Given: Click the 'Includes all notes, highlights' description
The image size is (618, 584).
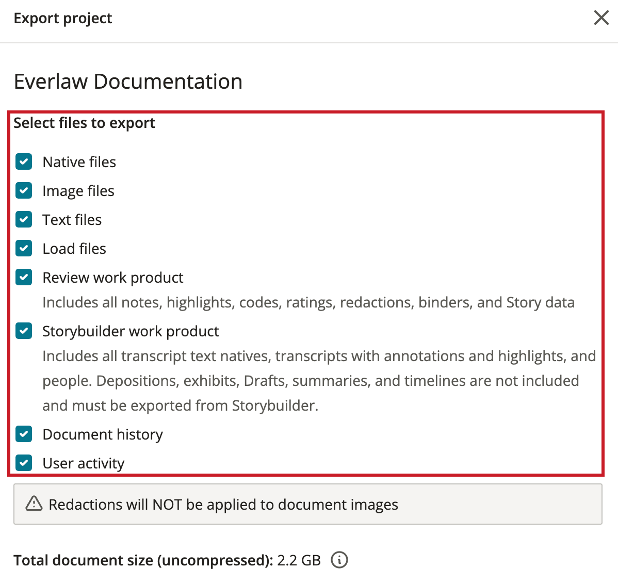Looking at the screenshot, I should tap(308, 303).
